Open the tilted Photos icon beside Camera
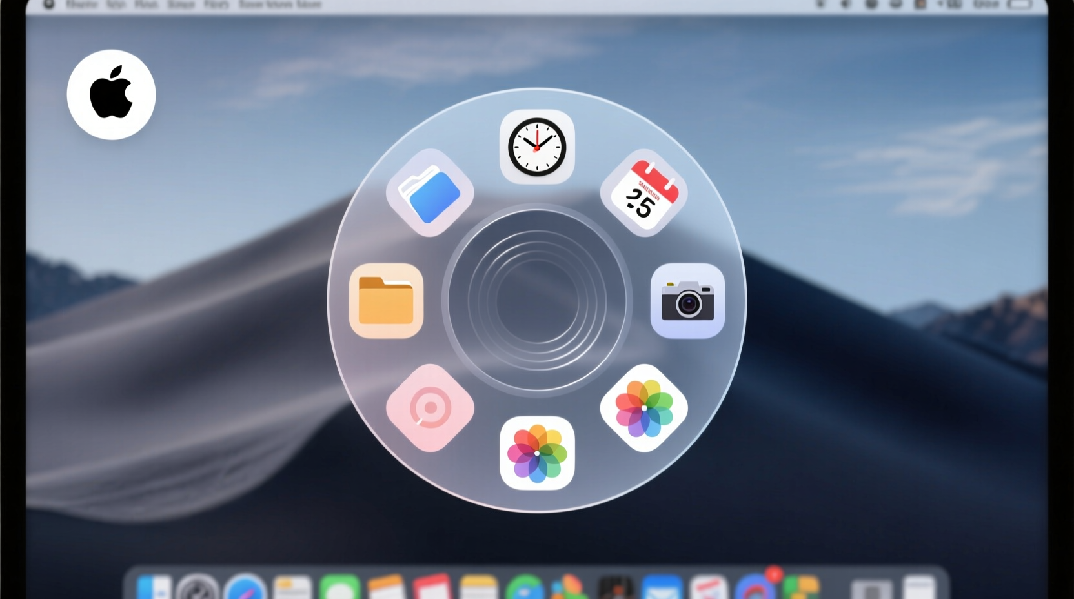 pyautogui.click(x=644, y=408)
